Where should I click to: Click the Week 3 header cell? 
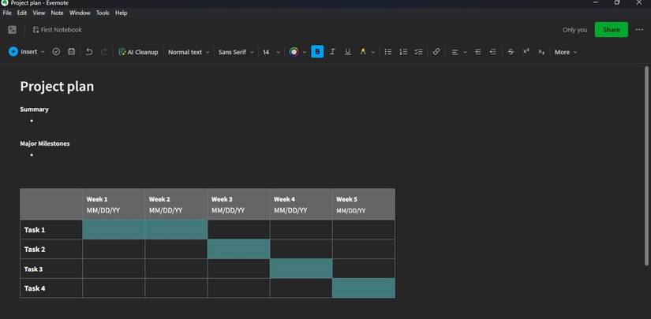pos(239,204)
